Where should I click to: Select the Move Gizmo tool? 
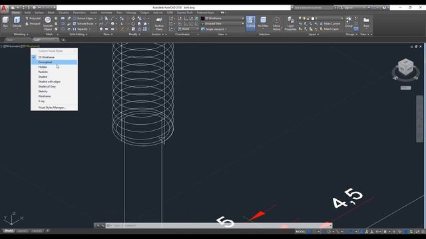point(277,24)
